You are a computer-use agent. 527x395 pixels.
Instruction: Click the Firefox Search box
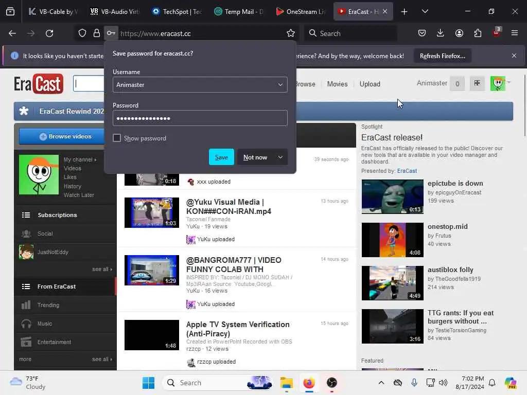350,33
